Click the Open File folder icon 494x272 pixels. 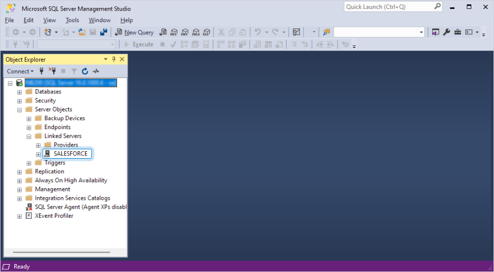point(81,32)
